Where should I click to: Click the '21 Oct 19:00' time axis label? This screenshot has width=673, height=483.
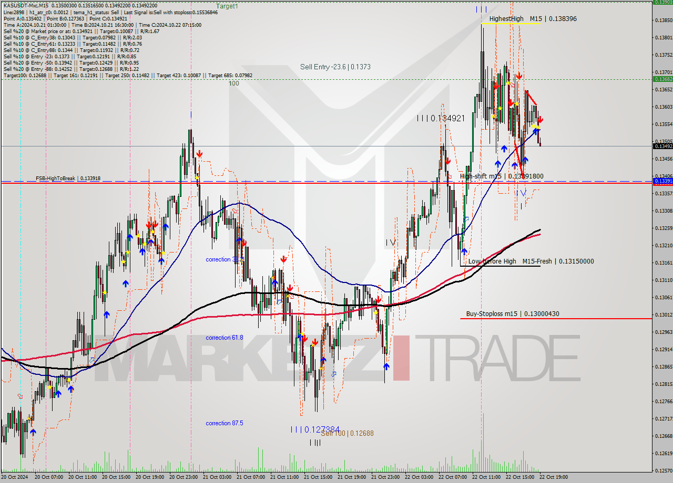351,477
